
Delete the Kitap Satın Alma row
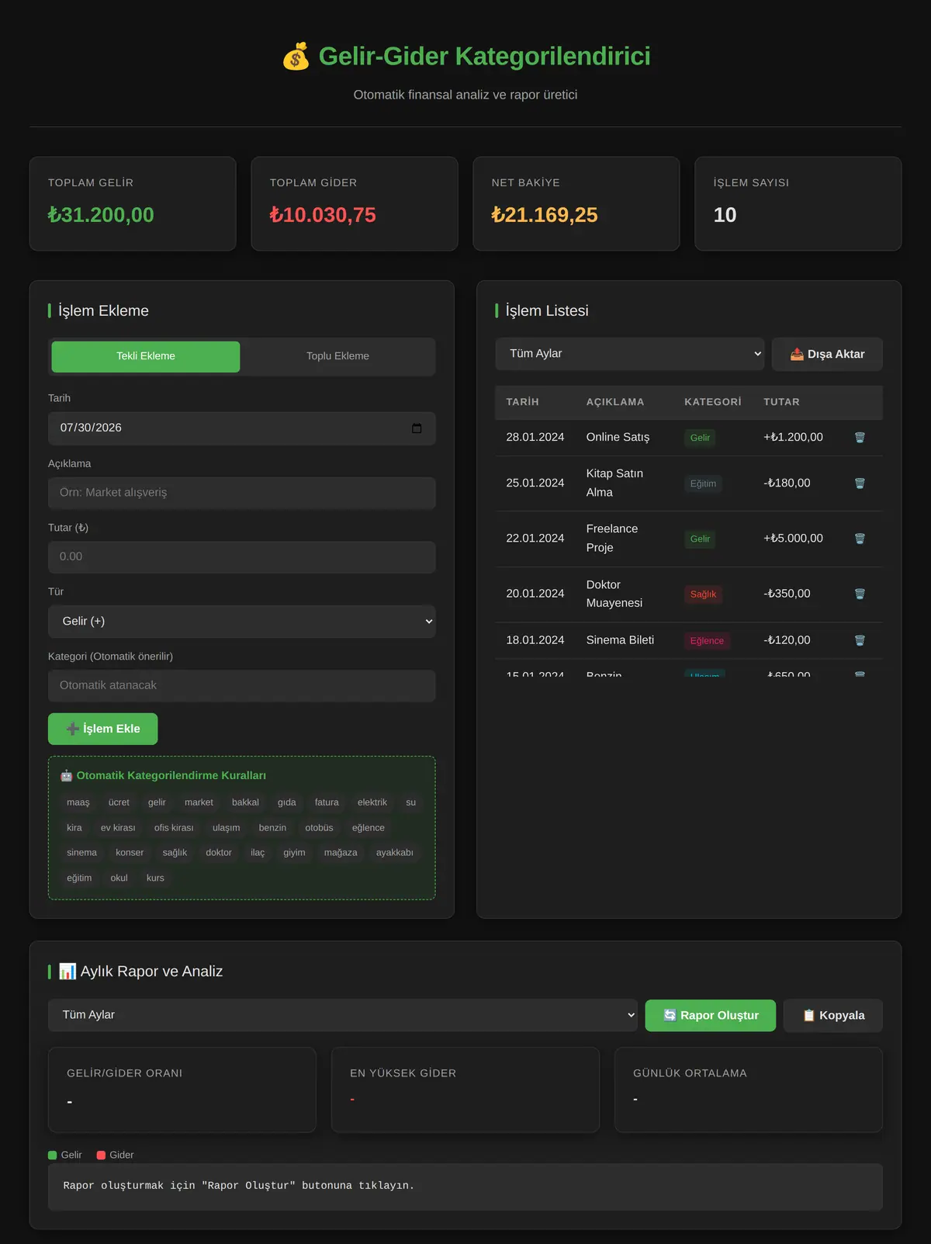[x=860, y=483]
